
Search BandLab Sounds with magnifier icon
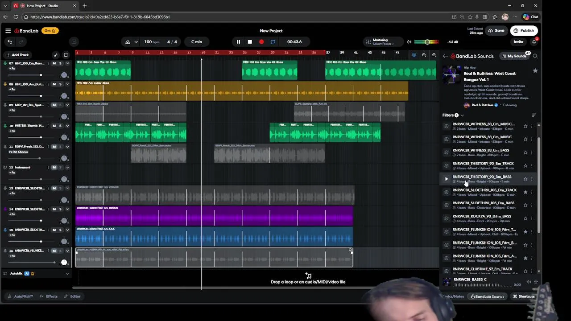click(535, 56)
